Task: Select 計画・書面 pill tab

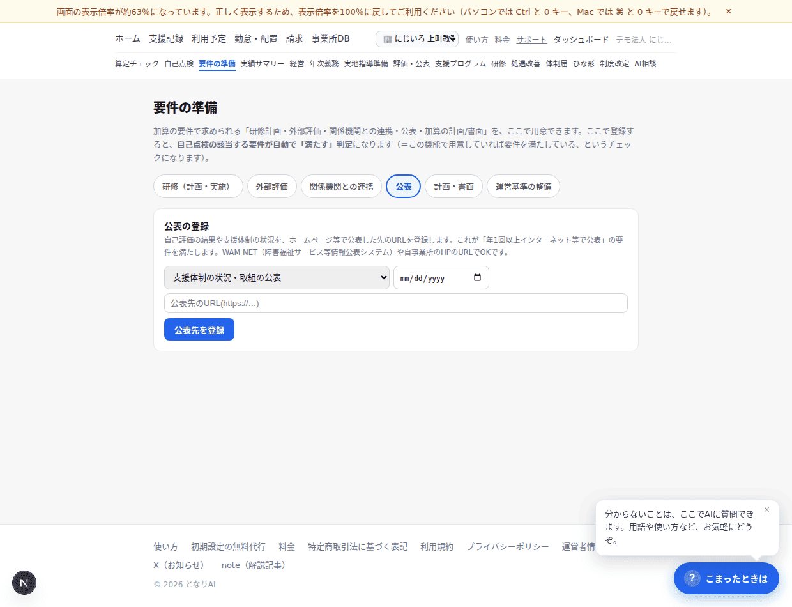Action: click(454, 187)
